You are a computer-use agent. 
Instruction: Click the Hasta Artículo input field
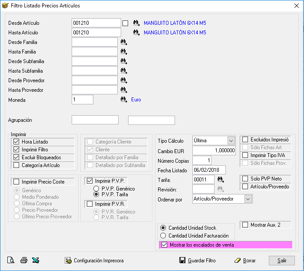96,33
